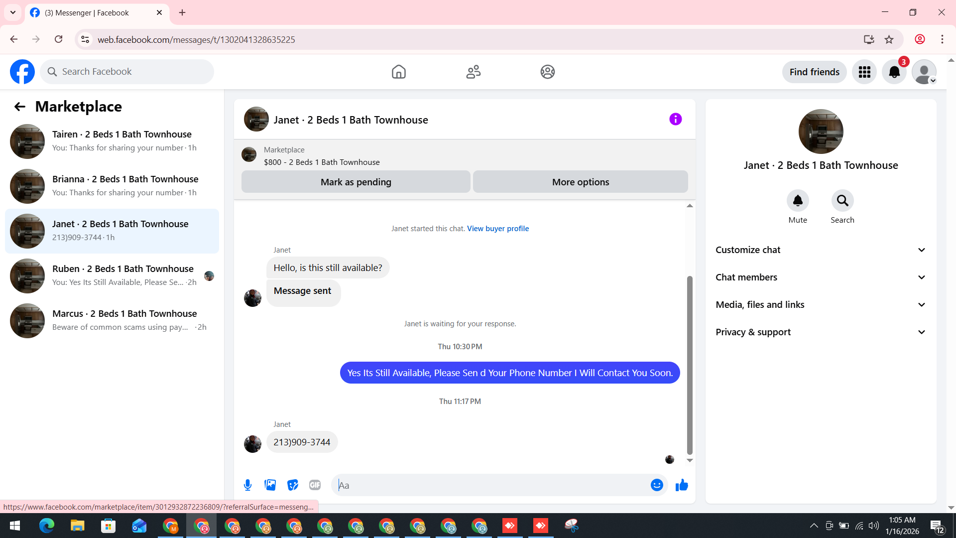
Task: Open View buyer profile link
Action: click(x=497, y=229)
